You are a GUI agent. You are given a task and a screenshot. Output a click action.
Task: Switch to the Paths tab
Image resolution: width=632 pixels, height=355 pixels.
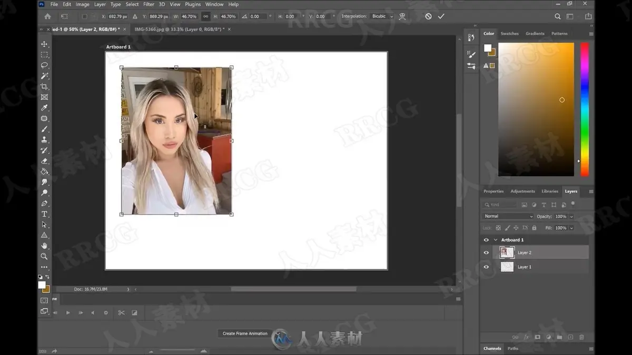click(x=513, y=348)
